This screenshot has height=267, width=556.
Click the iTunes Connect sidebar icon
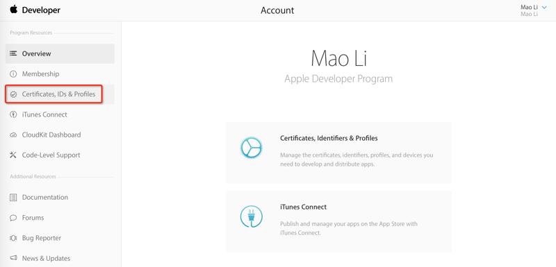13,114
